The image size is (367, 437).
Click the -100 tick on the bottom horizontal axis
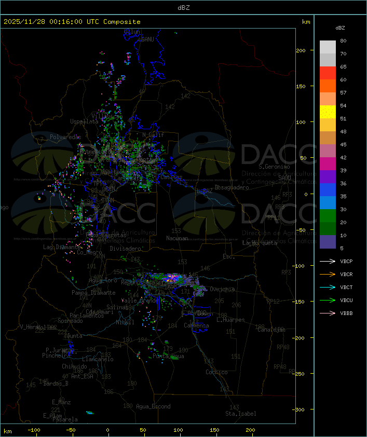point(34,430)
